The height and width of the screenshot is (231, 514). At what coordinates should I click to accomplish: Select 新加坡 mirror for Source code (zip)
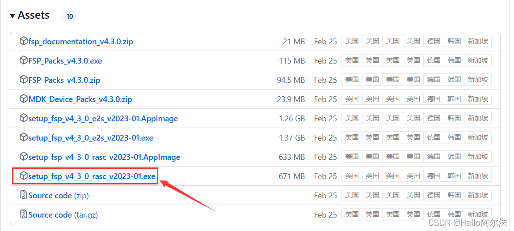(x=478, y=195)
